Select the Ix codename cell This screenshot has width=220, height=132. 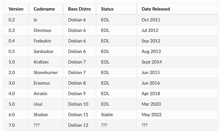35,20
